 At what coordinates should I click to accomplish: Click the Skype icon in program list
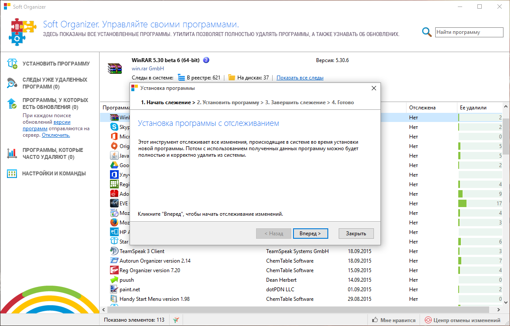114,127
